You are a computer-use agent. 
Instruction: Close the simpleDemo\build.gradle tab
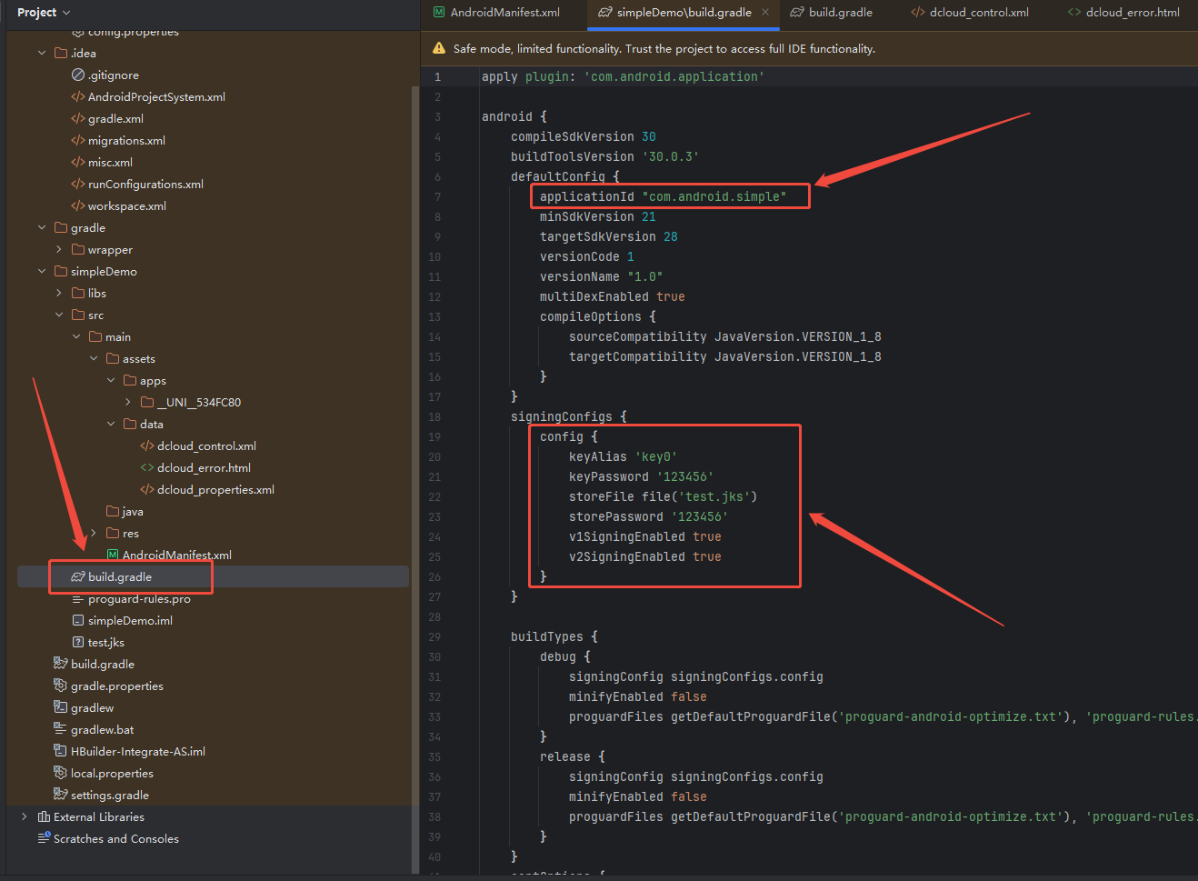765,13
